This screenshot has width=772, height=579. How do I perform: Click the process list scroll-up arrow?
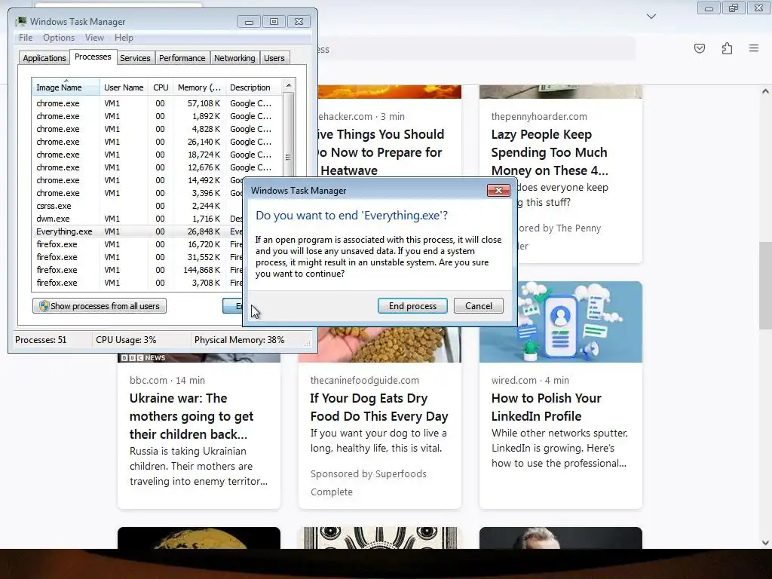(x=289, y=85)
